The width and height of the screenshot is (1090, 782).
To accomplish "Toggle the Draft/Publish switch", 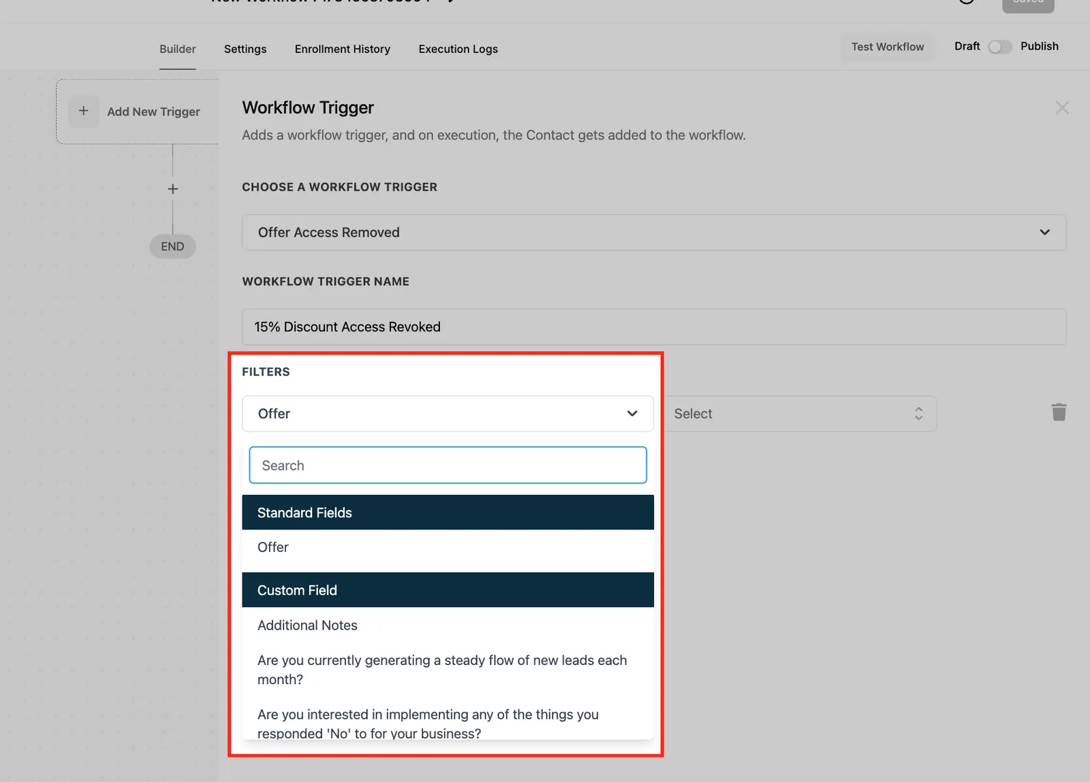I will (1000, 46).
